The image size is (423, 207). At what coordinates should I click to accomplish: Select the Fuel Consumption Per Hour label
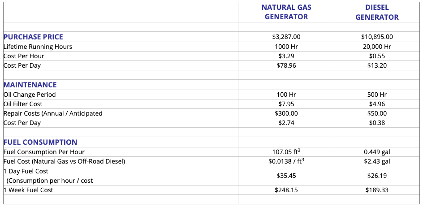tap(44, 152)
